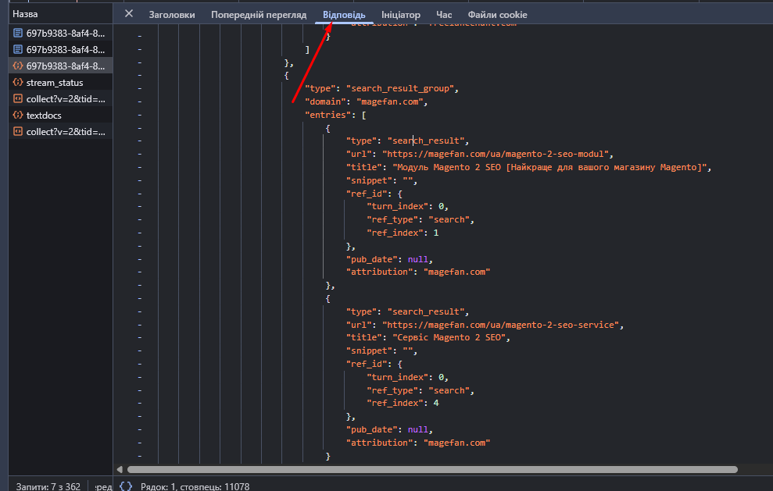This screenshot has height=491, width=773.
Task: Close the request details panel
Action: (x=129, y=14)
